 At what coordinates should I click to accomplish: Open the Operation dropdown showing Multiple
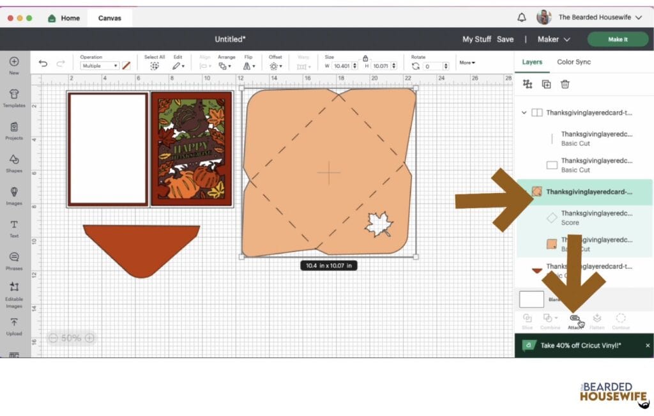[100, 66]
